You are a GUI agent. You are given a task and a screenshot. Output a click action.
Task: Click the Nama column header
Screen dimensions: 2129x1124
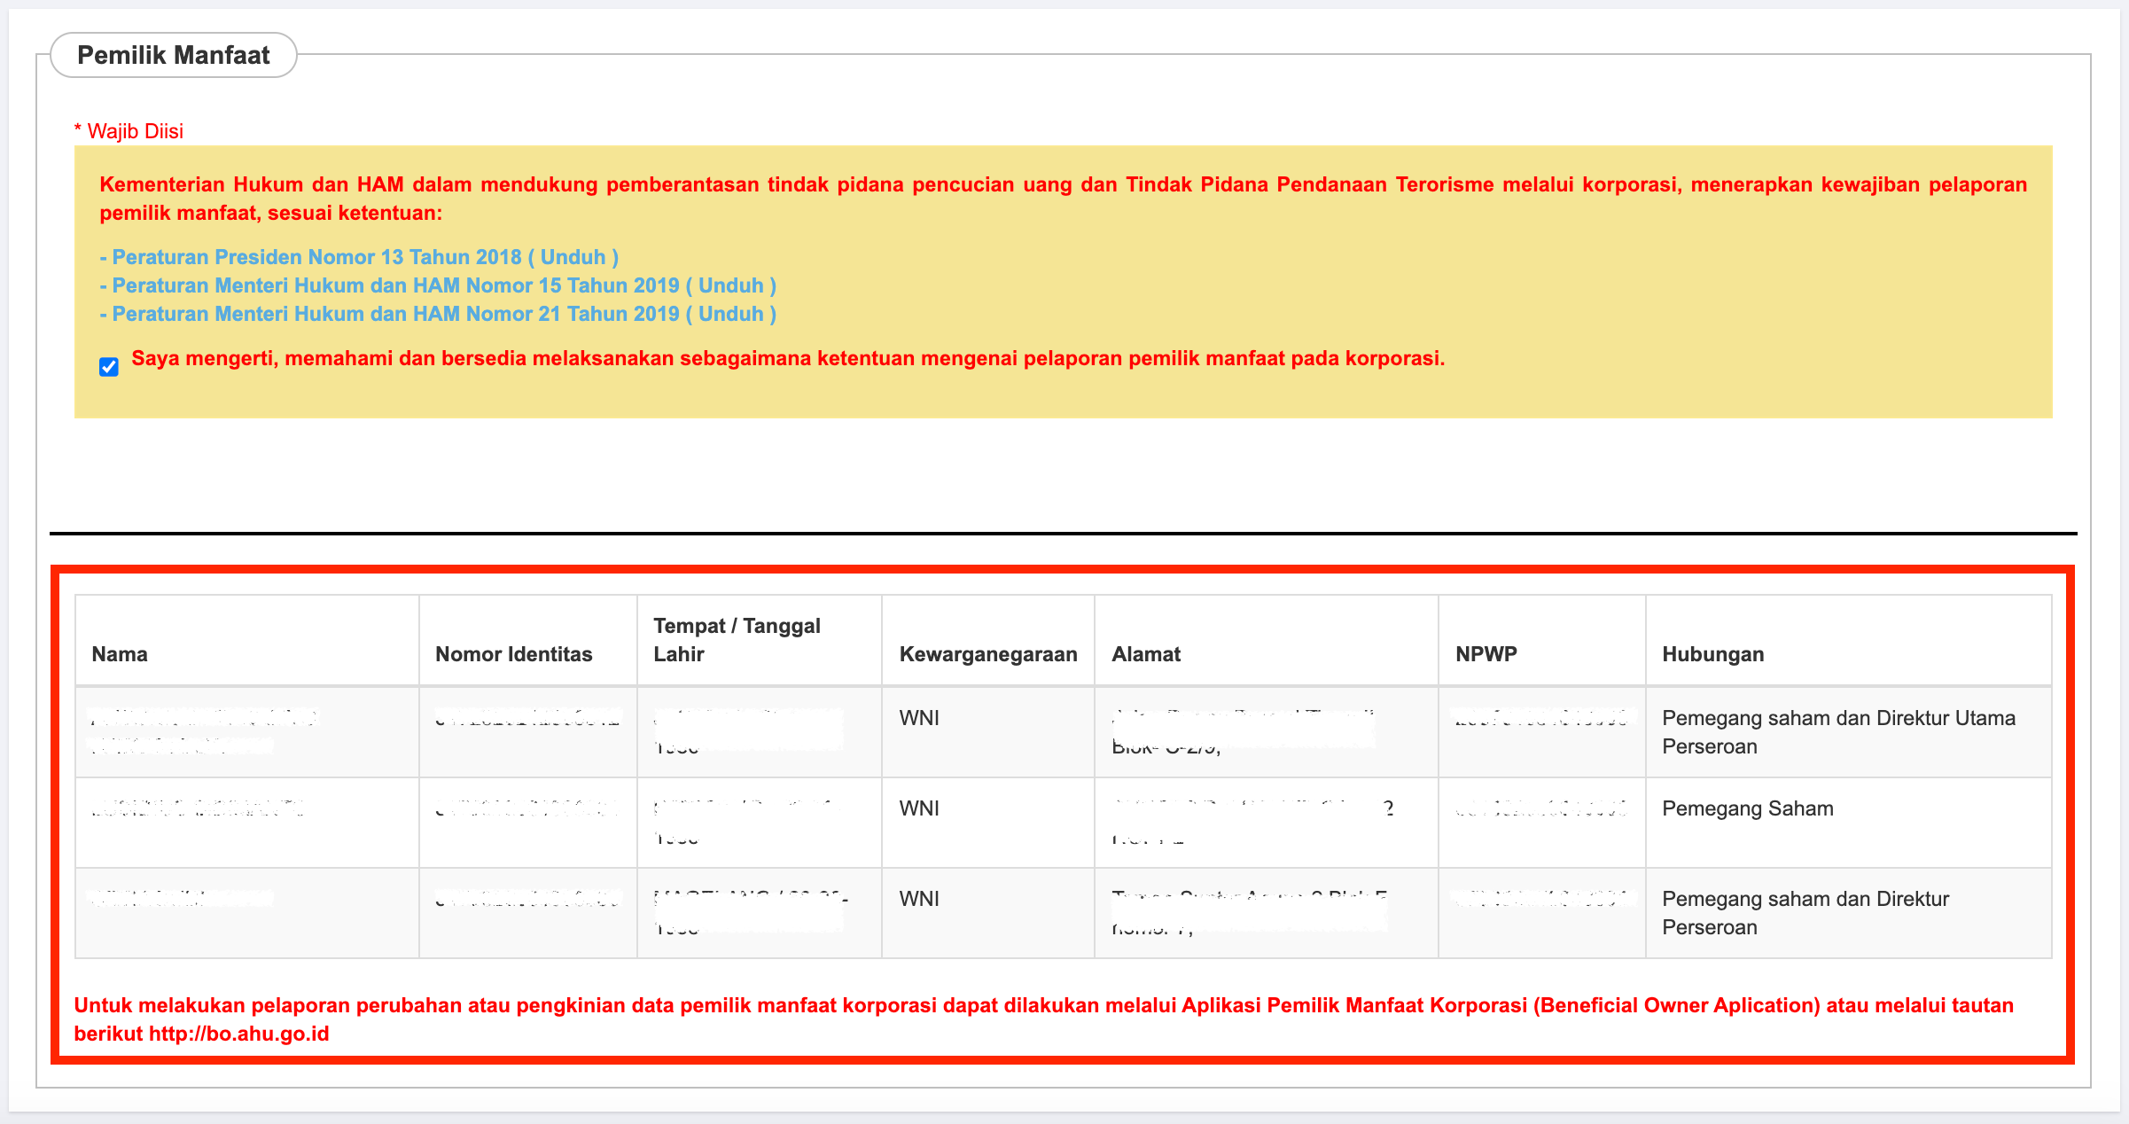point(120,654)
